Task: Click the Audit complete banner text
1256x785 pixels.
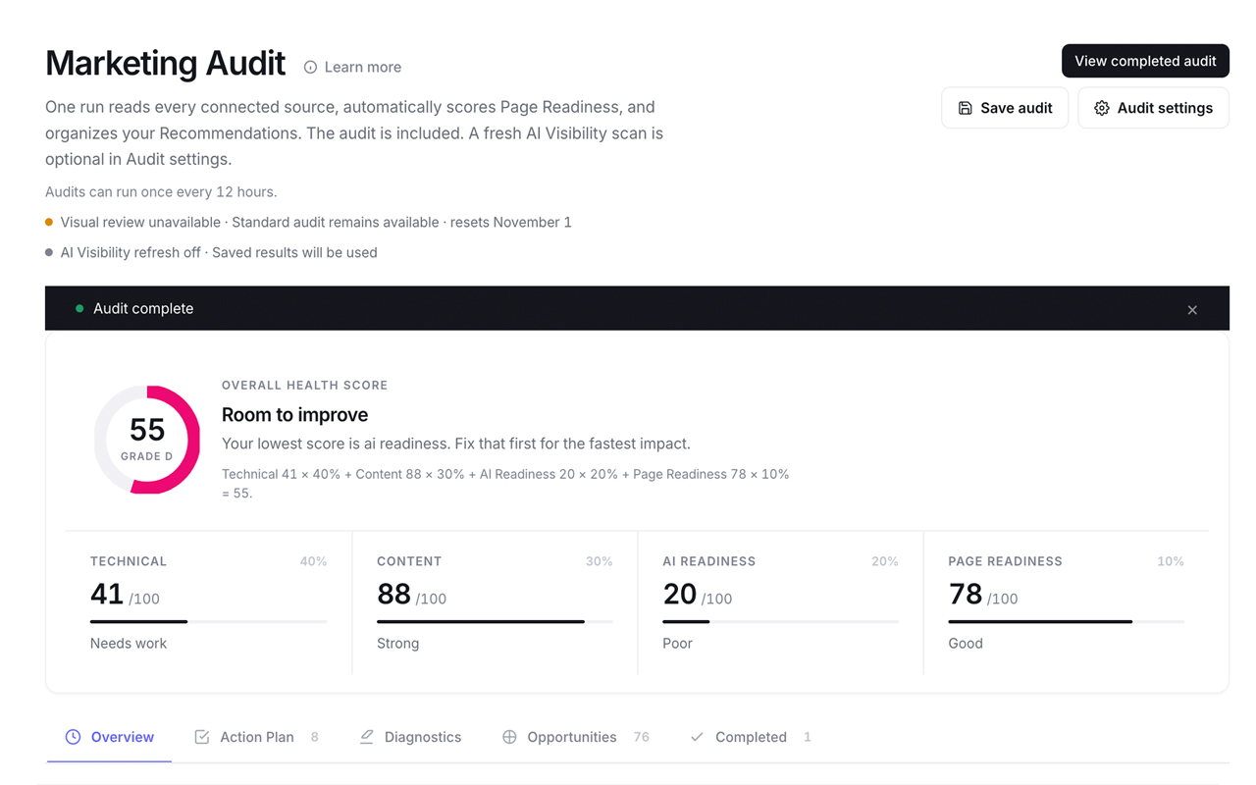Action: (143, 309)
